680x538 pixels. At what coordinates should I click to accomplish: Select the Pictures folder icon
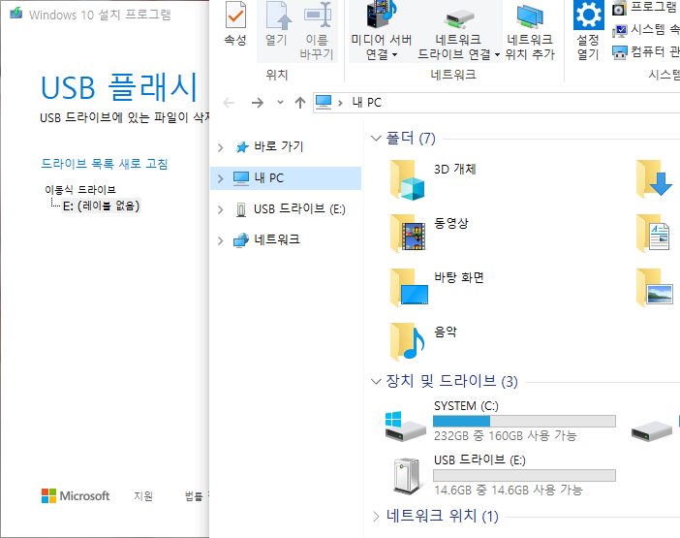[x=655, y=288]
